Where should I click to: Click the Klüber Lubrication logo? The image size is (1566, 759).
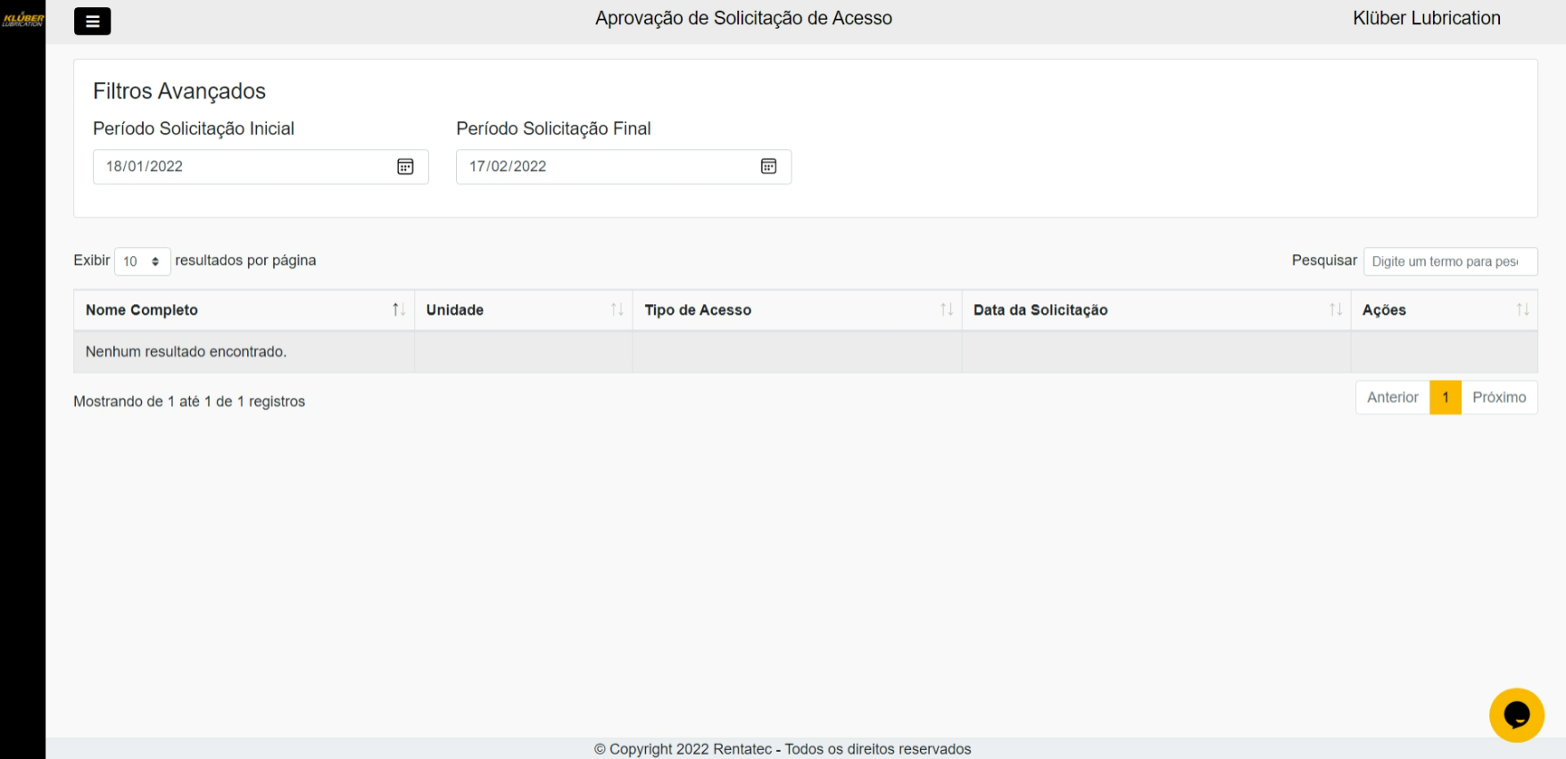pyautogui.click(x=23, y=19)
